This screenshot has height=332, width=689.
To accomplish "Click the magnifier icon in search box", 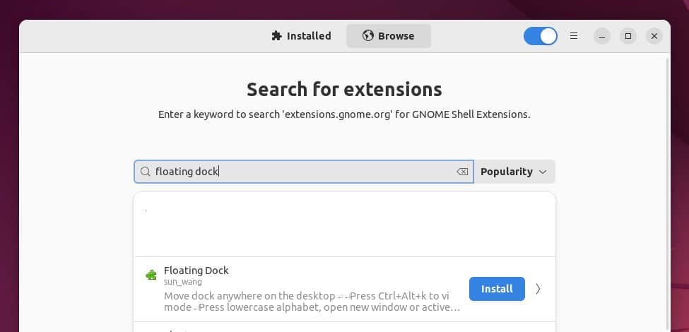I will click(145, 172).
